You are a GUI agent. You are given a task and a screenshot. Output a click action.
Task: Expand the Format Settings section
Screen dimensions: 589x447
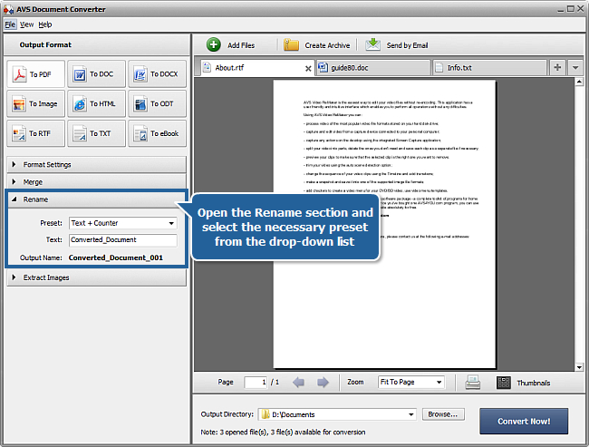tap(97, 165)
